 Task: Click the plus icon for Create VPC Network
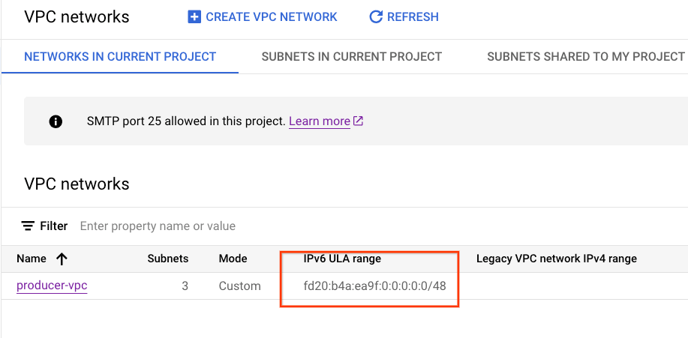194,16
